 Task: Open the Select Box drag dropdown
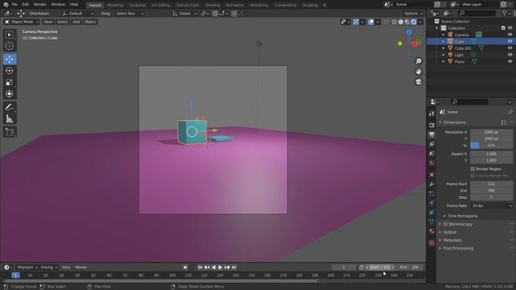[130, 14]
